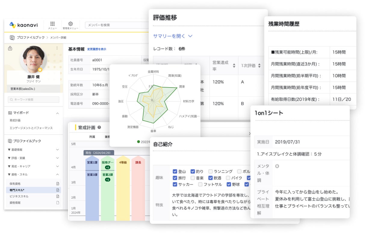Click the document icon beside ビジネススキル

pyautogui.click(x=57, y=196)
